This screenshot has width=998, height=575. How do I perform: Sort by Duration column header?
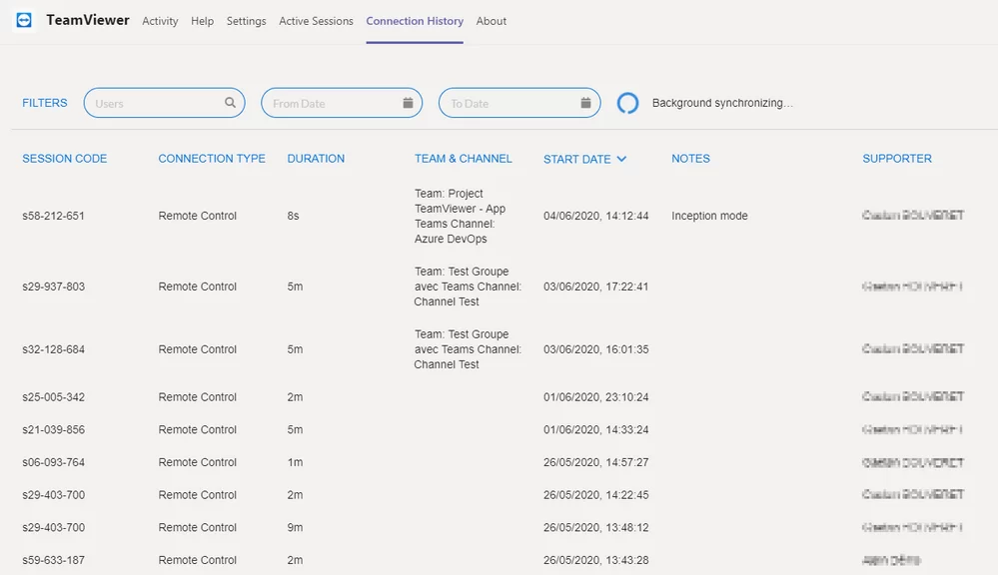(316, 159)
